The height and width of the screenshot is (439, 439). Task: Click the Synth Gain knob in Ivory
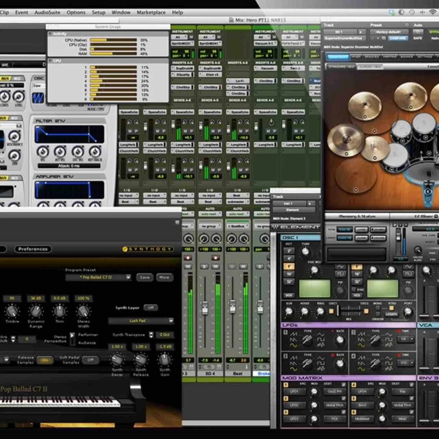(x=165, y=359)
